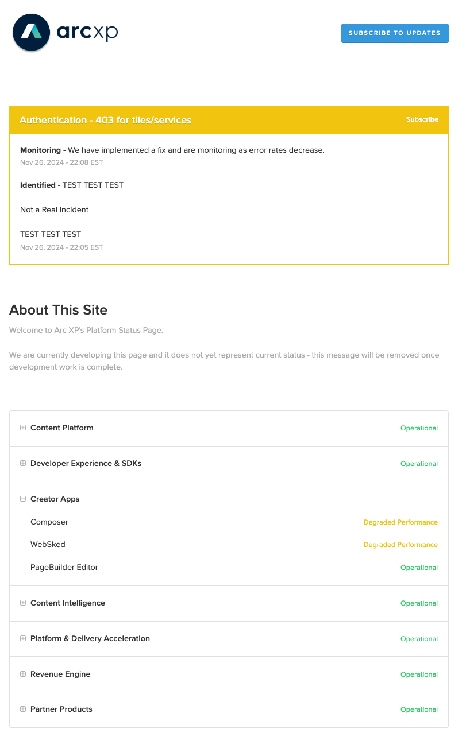Click the arcxp wordmark text
This screenshot has width=466, height=745.
pos(87,32)
